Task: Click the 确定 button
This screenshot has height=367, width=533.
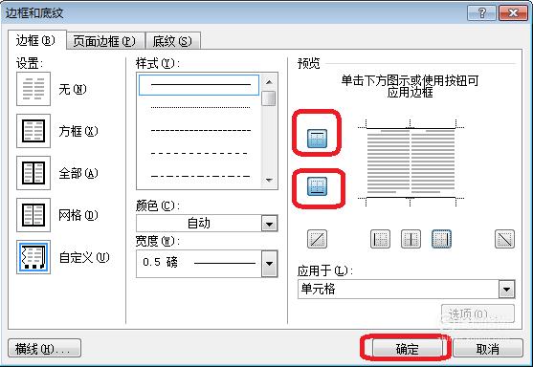Action: click(407, 348)
